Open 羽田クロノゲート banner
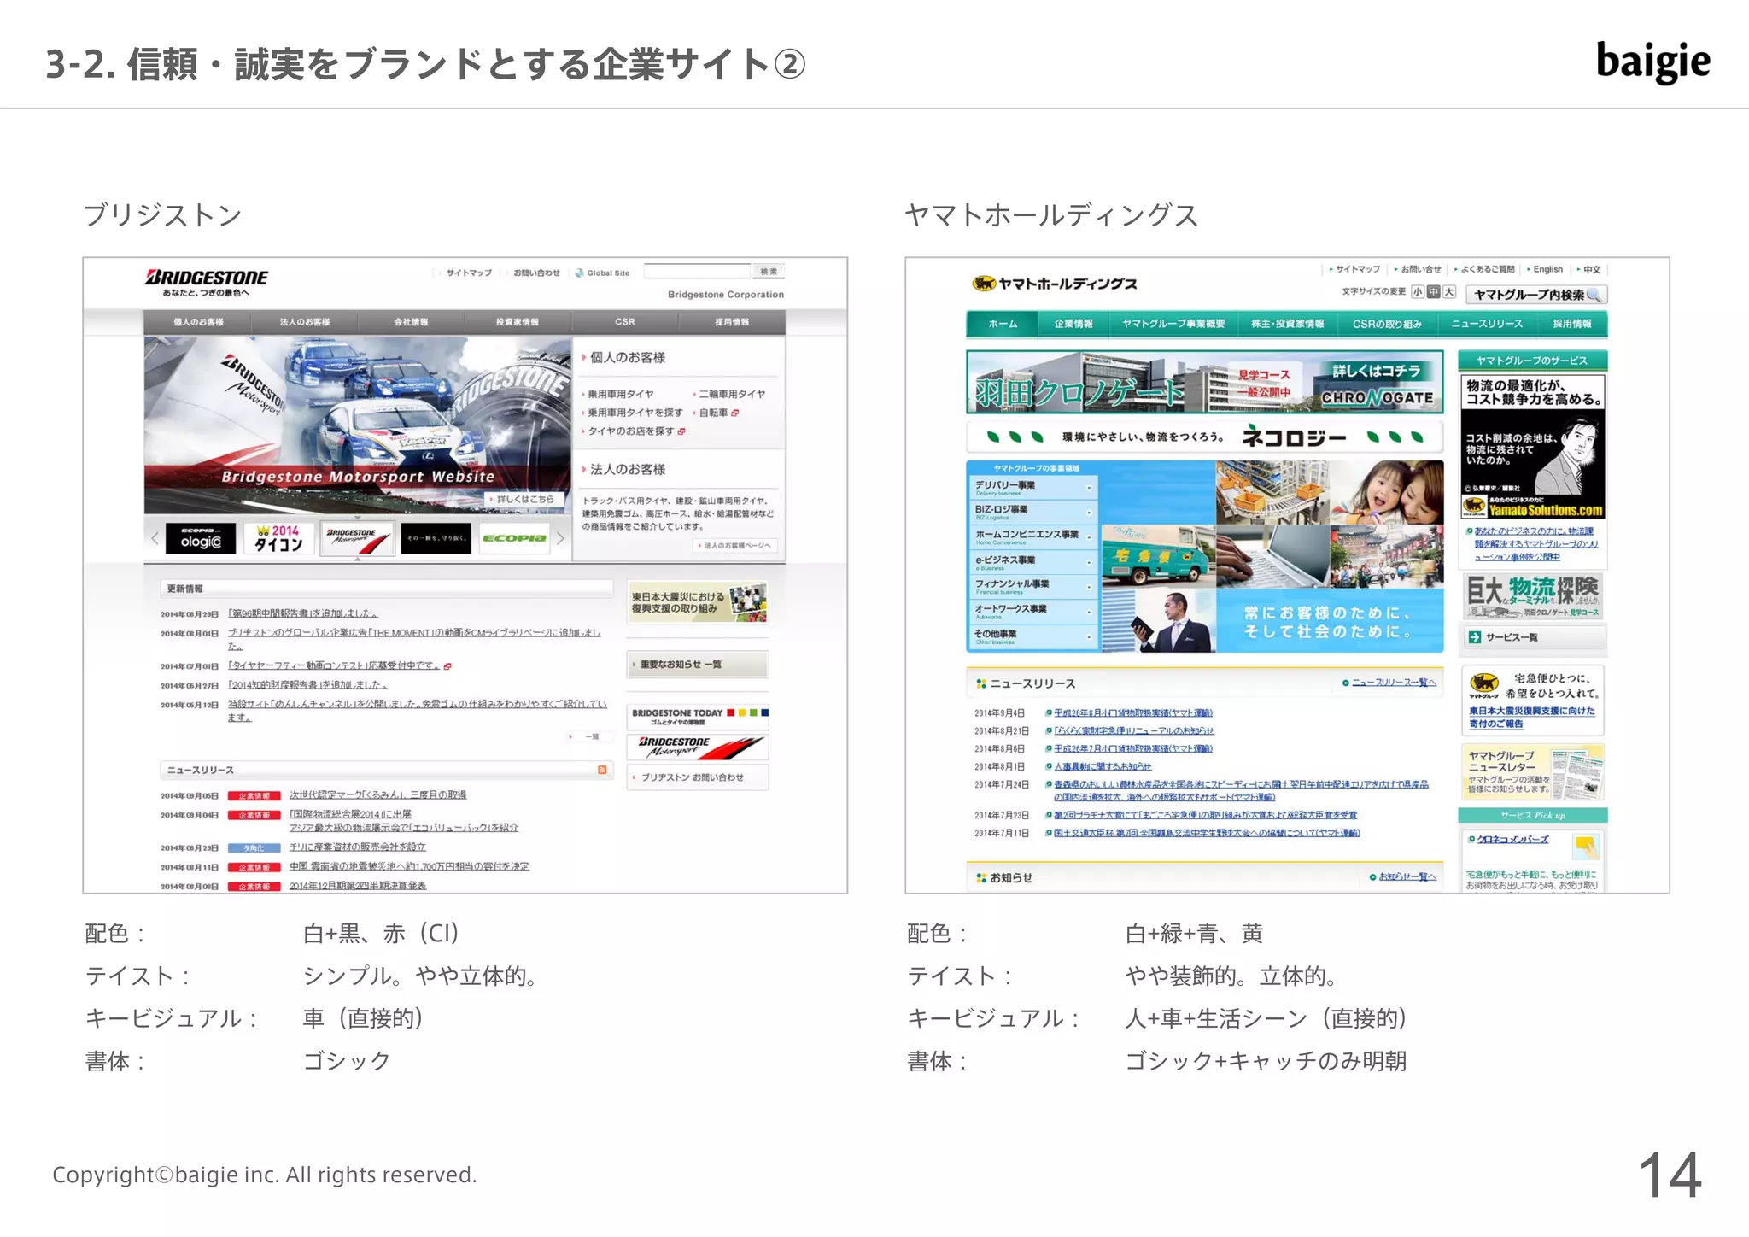 click(x=1205, y=382)
